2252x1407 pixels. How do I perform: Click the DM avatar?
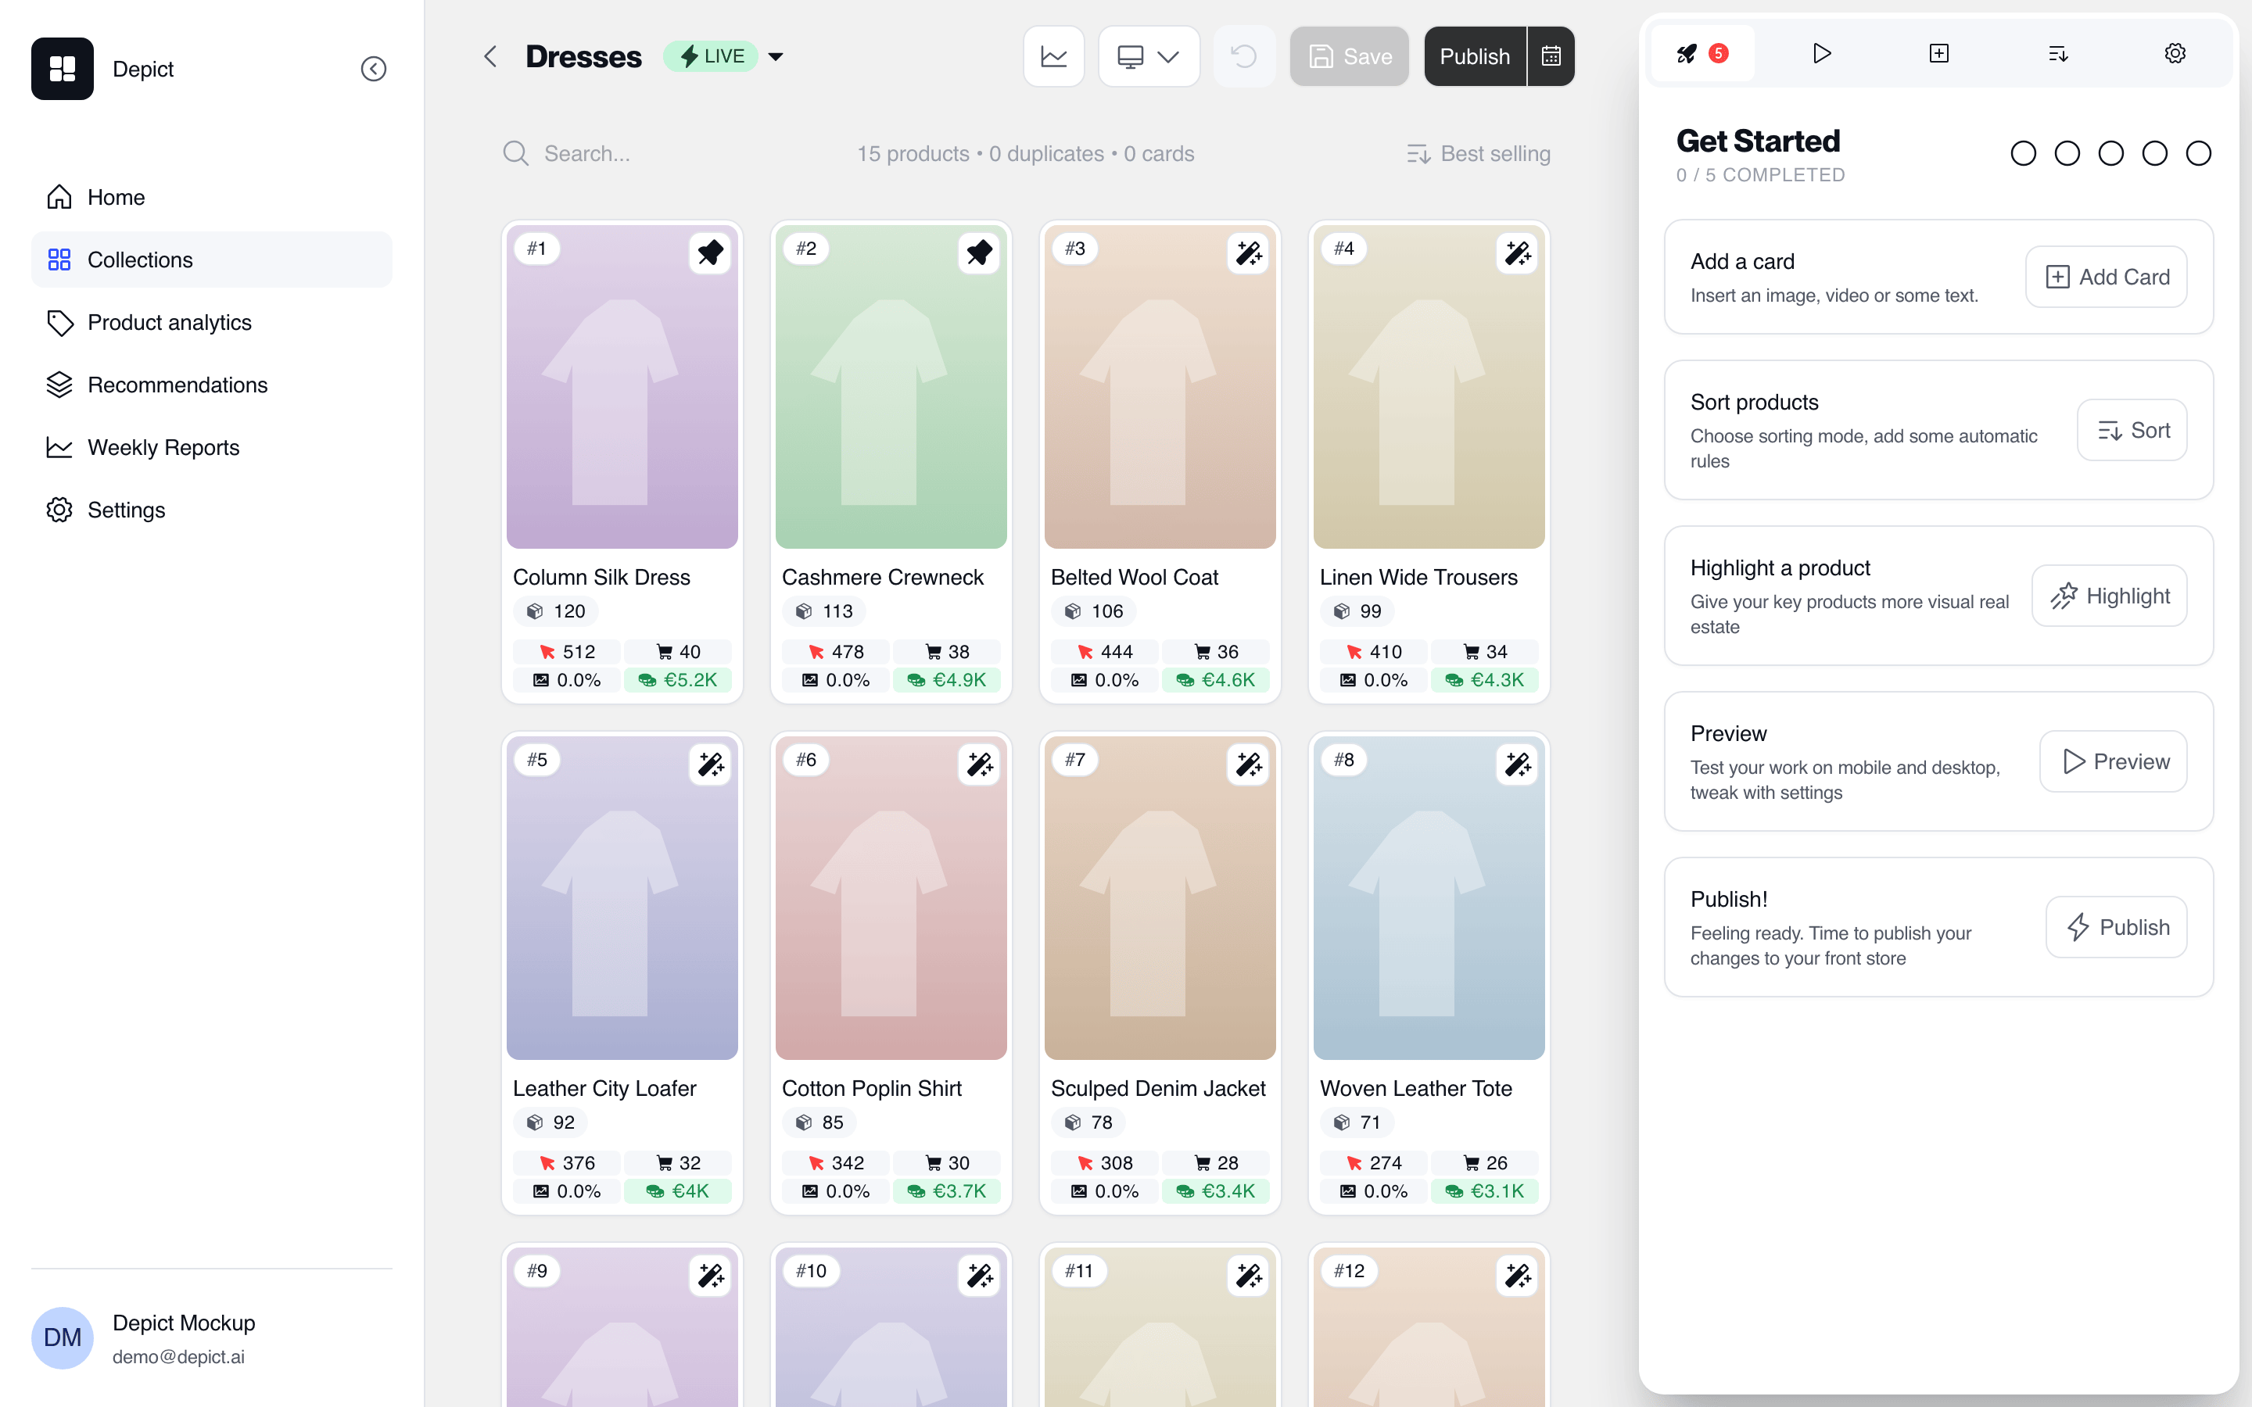tap(63, 1338)
